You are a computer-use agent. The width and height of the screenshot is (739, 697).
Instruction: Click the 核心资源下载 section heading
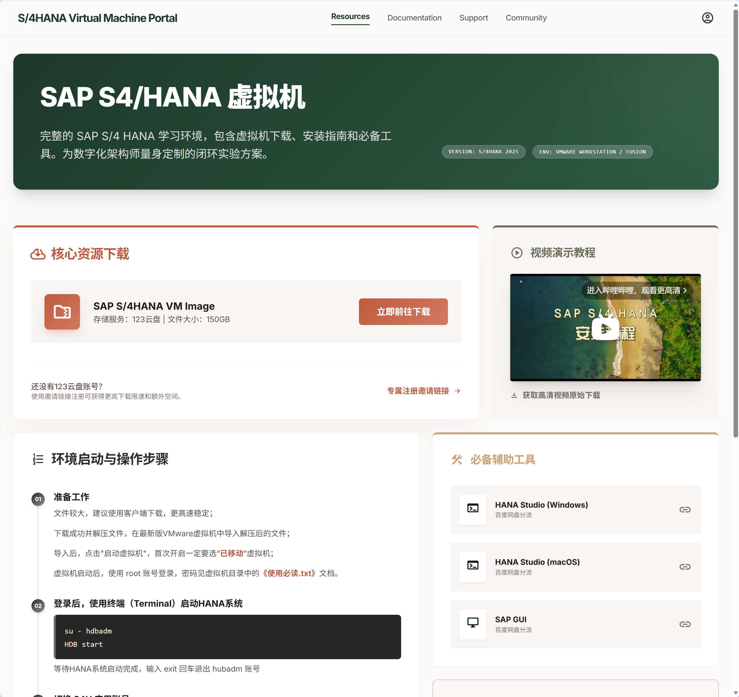[x=90, y=254]
